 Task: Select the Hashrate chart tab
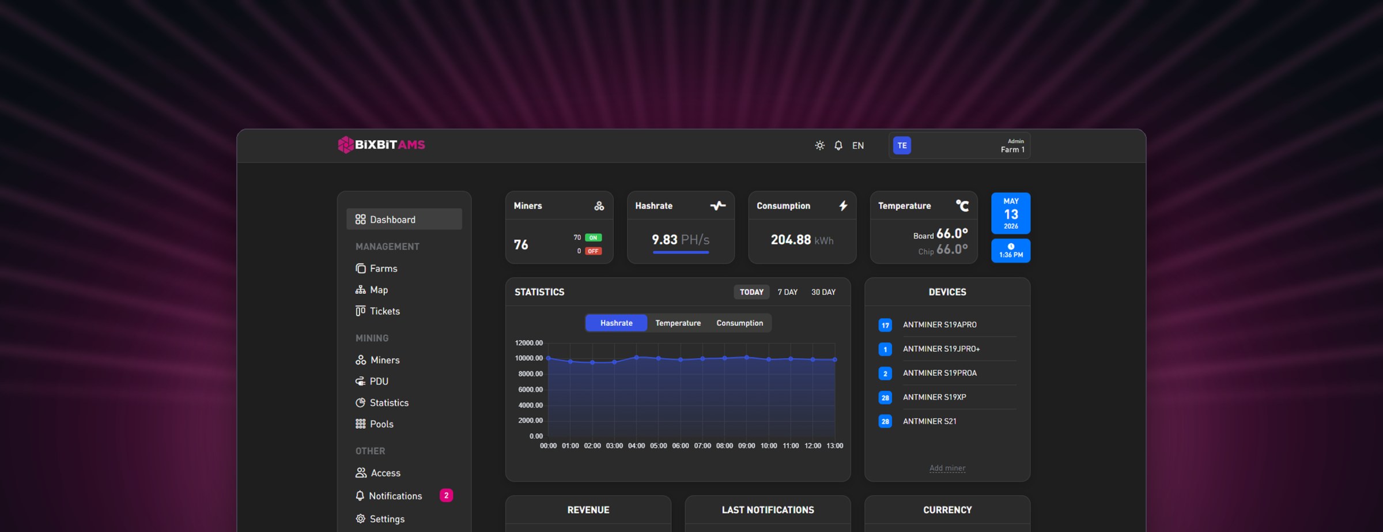click(x=616, y=323)
